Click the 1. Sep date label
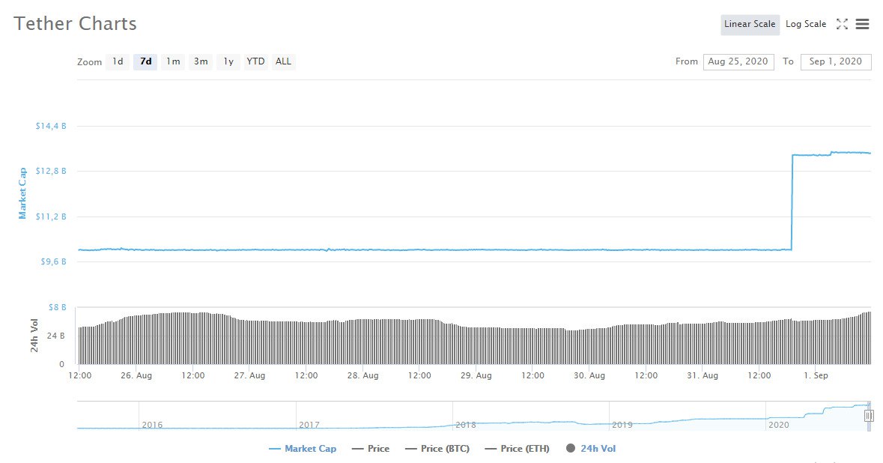This screenshot has height=463, width=883. coord(816,375)
